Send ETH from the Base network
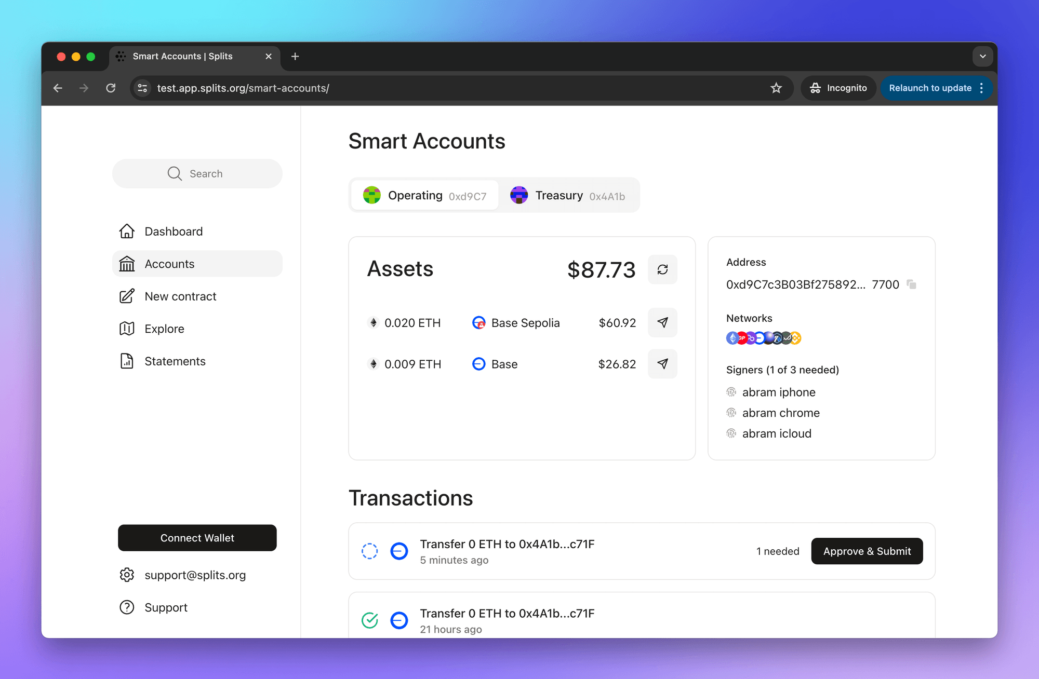This screenshot has width=1039, height=679. (x=662, y=364)
